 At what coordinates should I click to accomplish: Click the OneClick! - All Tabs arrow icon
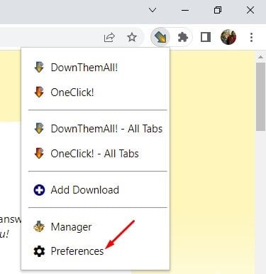pos(39,153)
